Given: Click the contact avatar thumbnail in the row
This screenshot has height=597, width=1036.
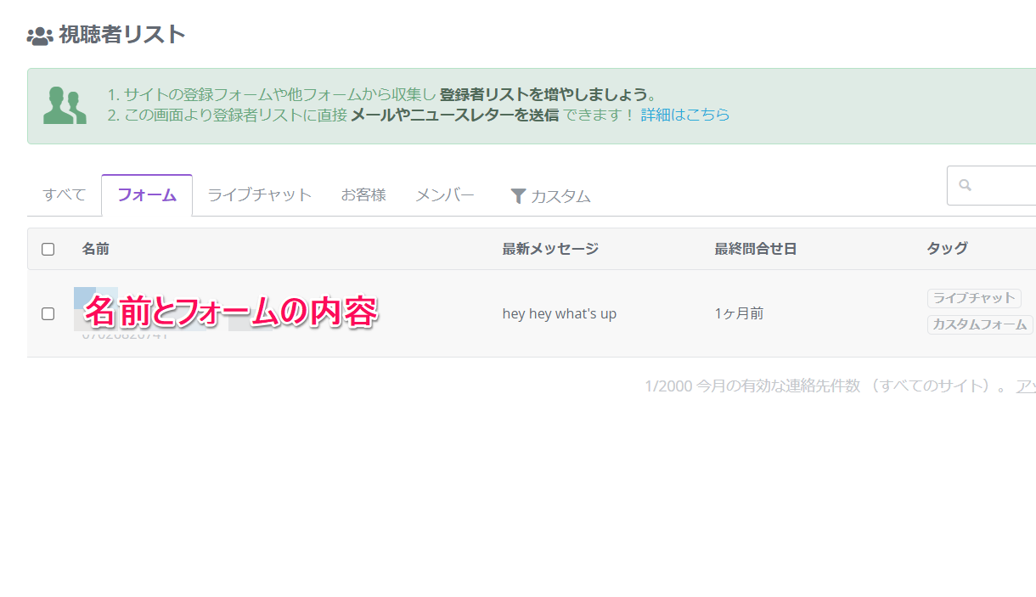Looking at the screenshot, I should pos(95,308).
